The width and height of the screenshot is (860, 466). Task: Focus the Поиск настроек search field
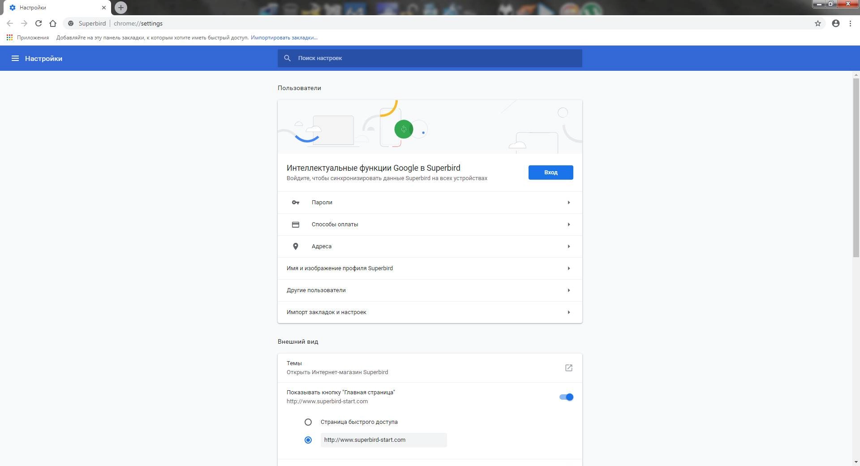430,58
